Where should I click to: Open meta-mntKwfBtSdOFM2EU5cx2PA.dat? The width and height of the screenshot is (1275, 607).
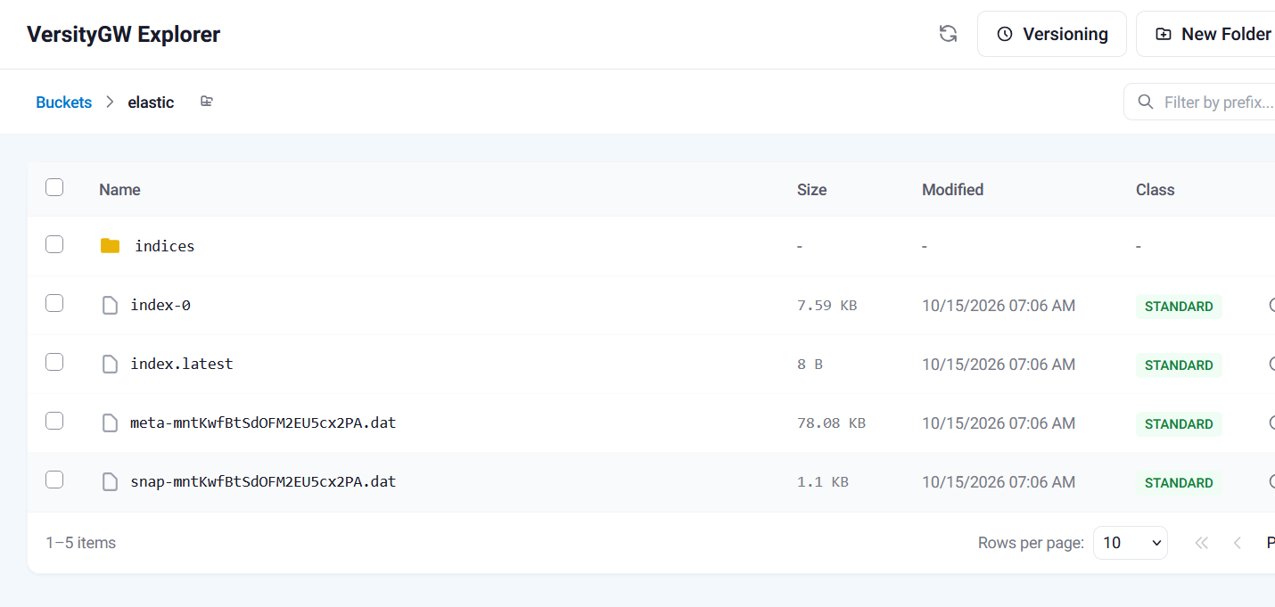263,422
